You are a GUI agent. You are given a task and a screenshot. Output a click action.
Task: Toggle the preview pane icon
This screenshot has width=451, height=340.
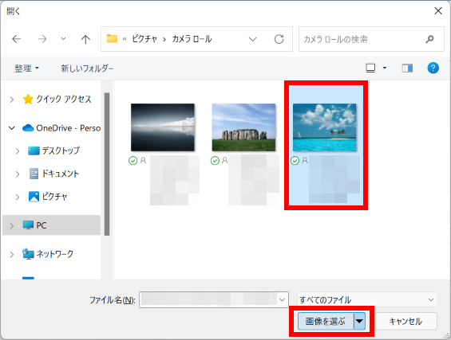[407, 68]
